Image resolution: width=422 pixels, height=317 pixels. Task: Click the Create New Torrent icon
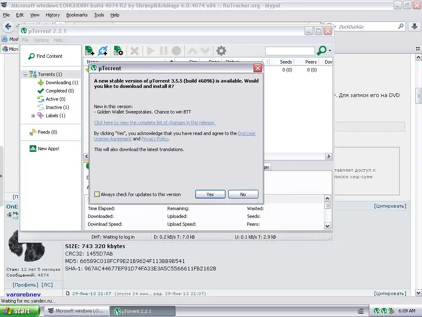click(118, 51)
